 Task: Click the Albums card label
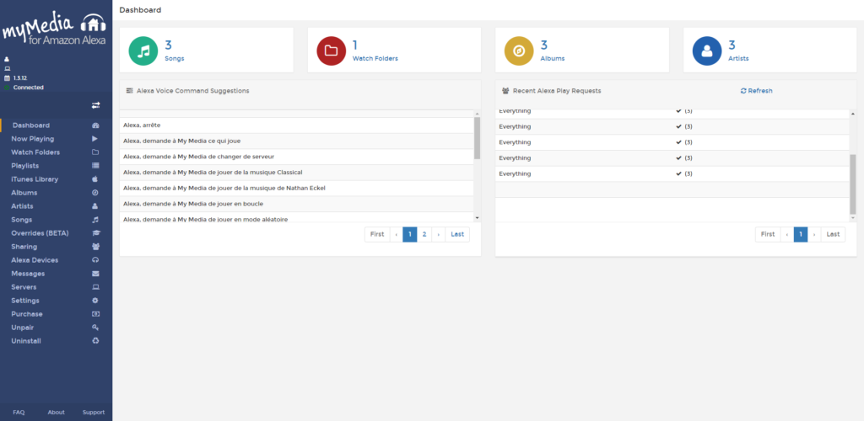553,58
